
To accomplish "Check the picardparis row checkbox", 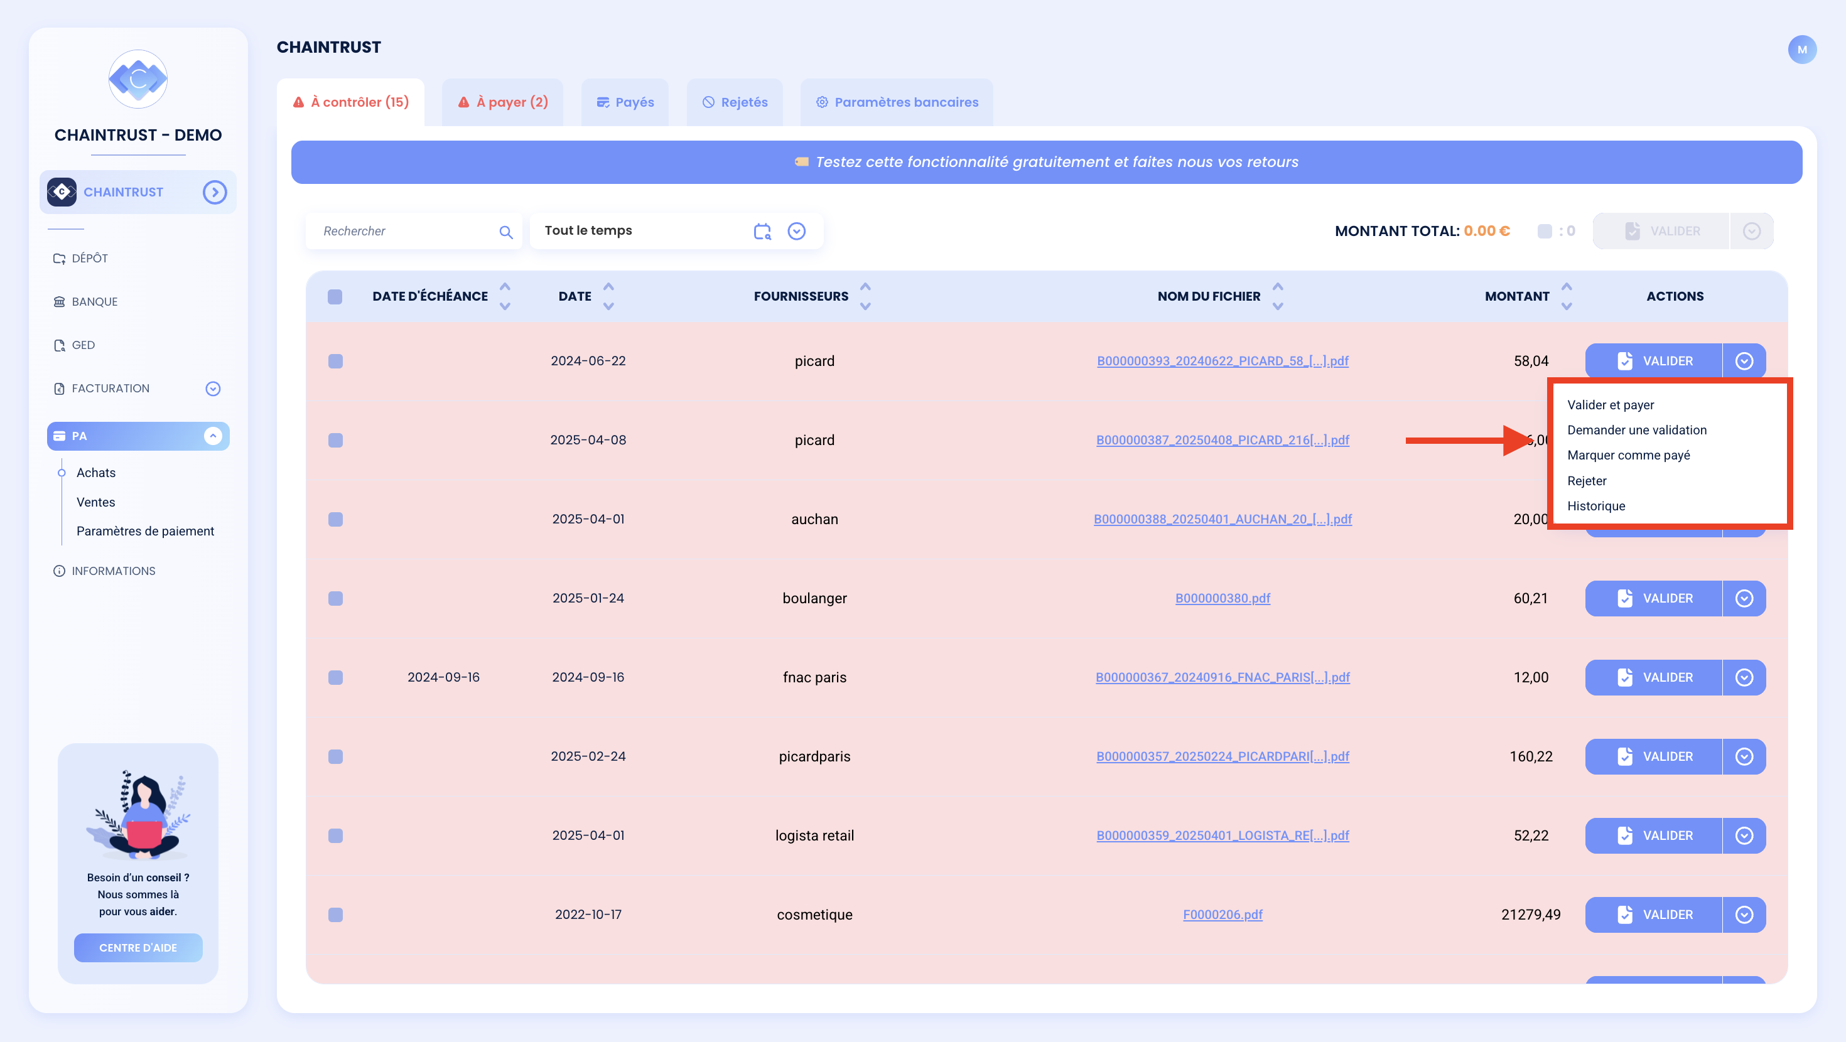I will pyautogui.click(x=335, y=757).
